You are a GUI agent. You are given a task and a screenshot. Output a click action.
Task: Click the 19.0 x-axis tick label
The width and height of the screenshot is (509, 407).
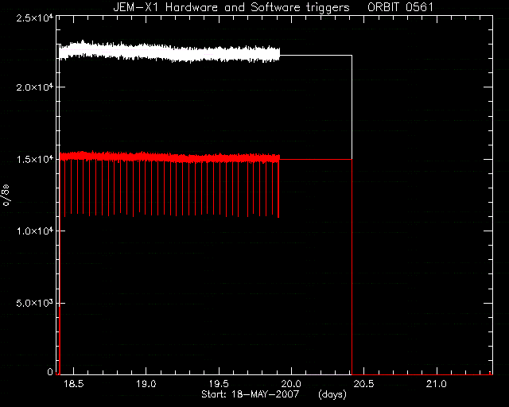146,384
